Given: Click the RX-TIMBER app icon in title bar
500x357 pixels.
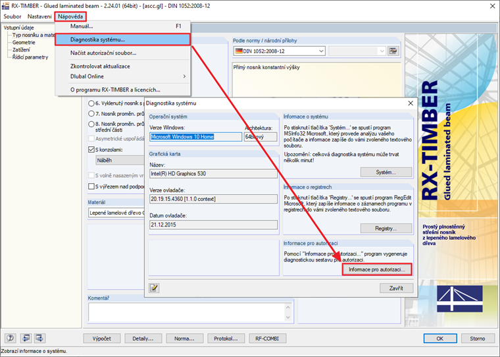Looking at the screenshot, I should pyautogui.click(x=5, y=6).
